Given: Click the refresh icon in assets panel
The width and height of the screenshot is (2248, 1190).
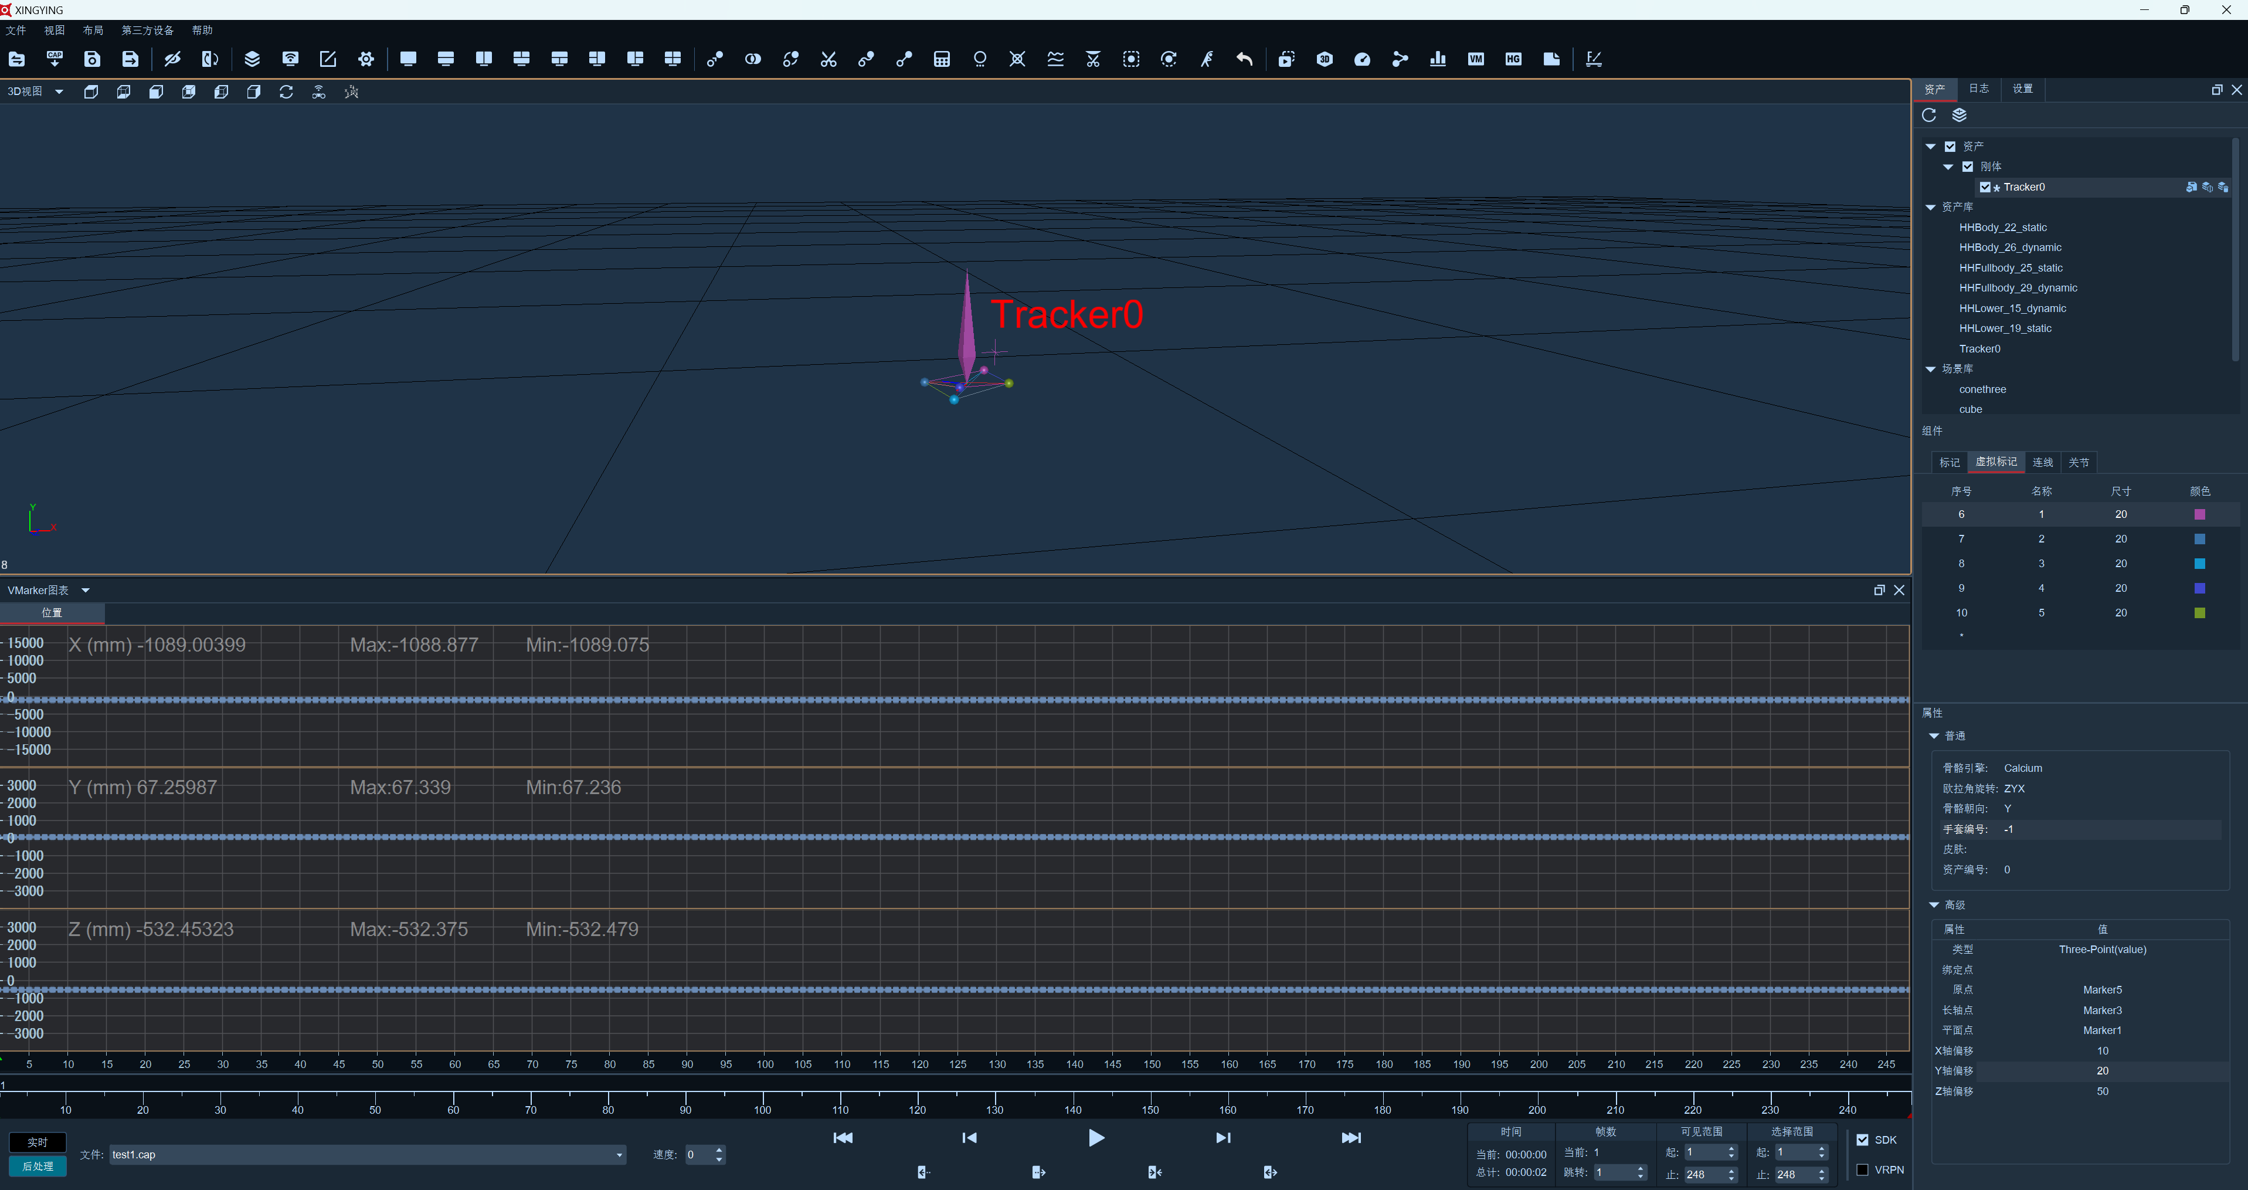Looking at the screenshot, I should pos(1928,115).
